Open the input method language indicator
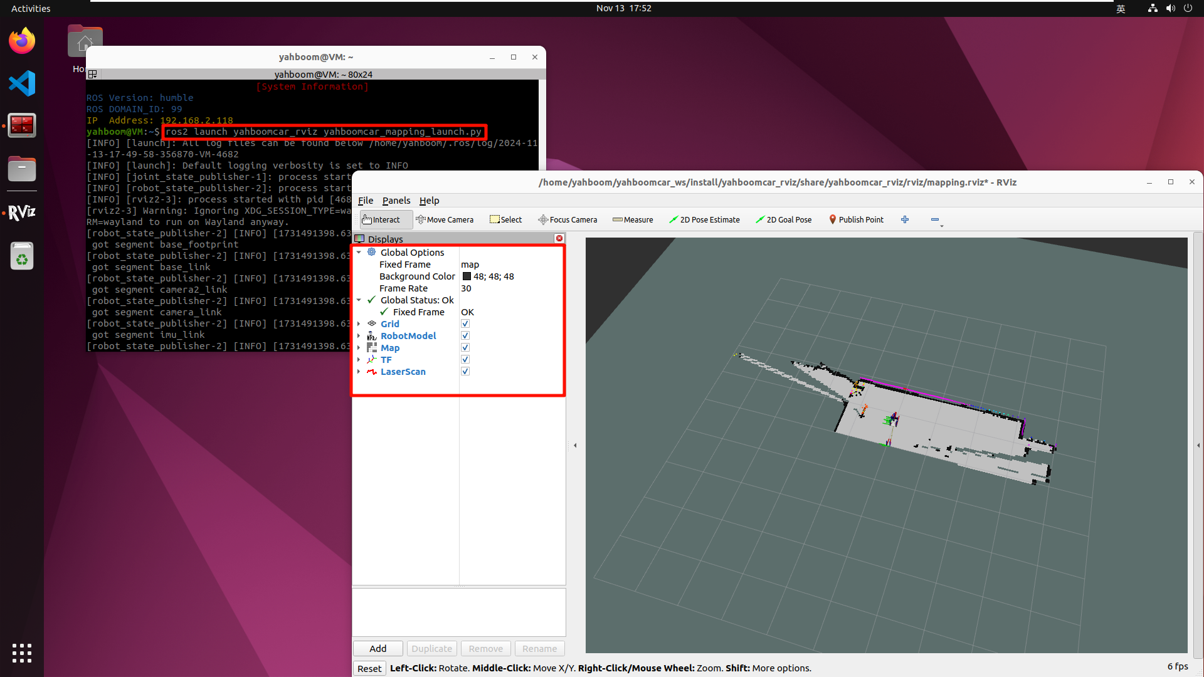 coord(1121,8)
